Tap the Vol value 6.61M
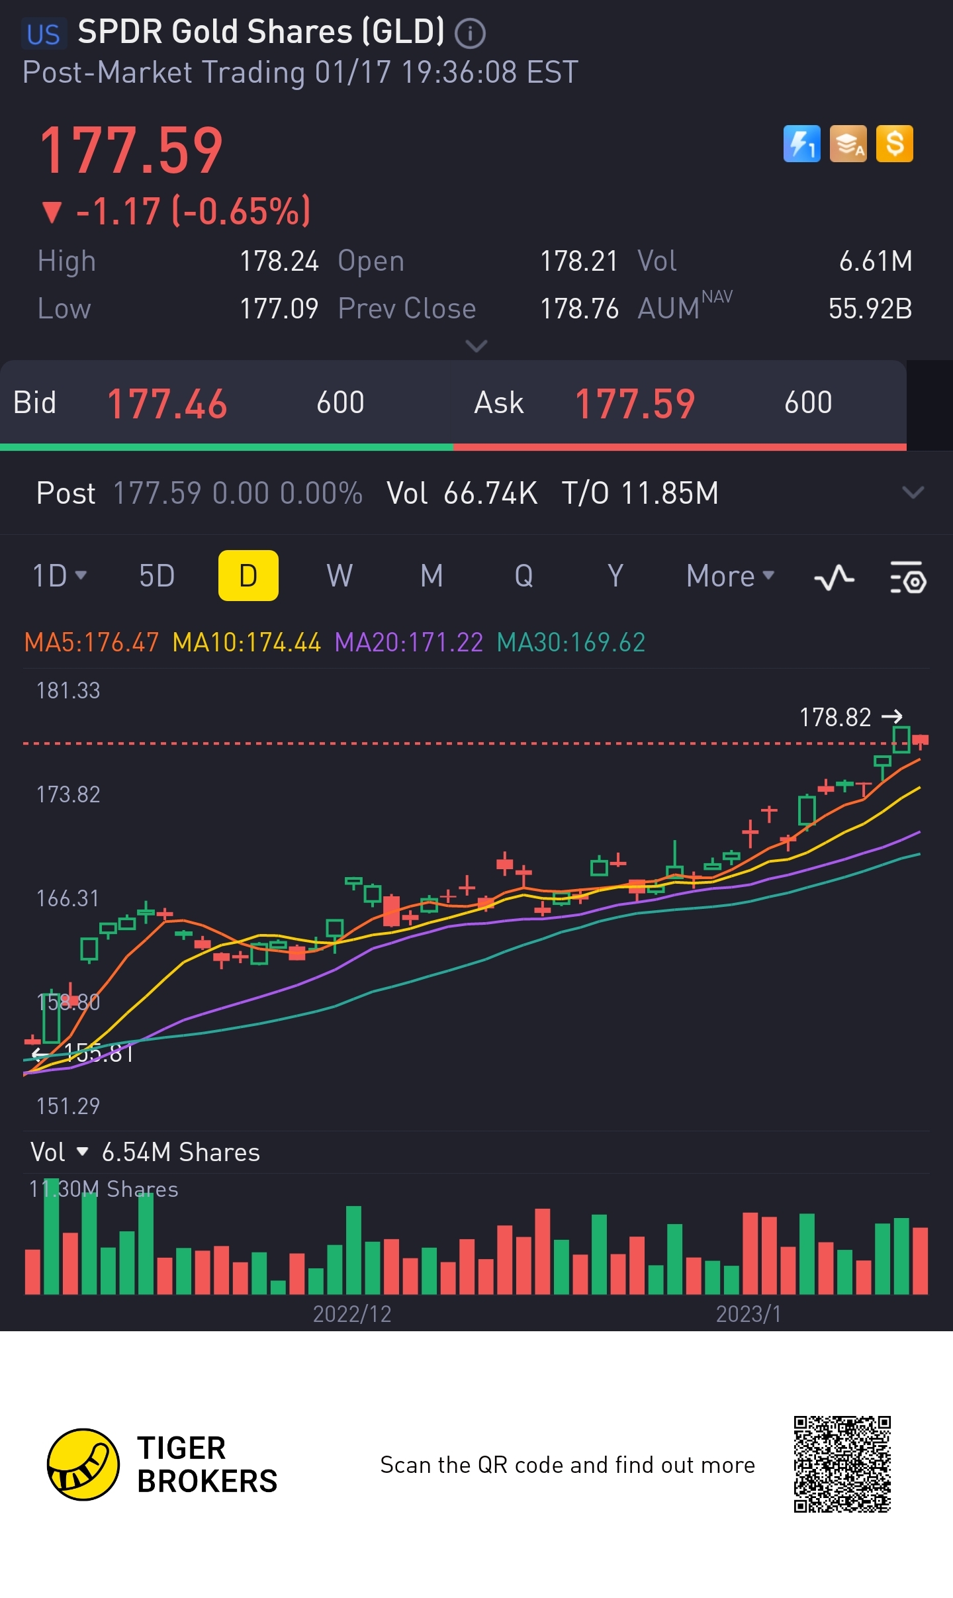The height and width of the screenshot is (1598, 953). coord(875,261)
